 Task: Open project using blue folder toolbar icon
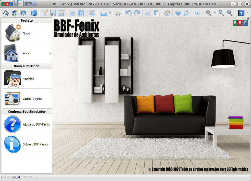(x=34, y=13)
